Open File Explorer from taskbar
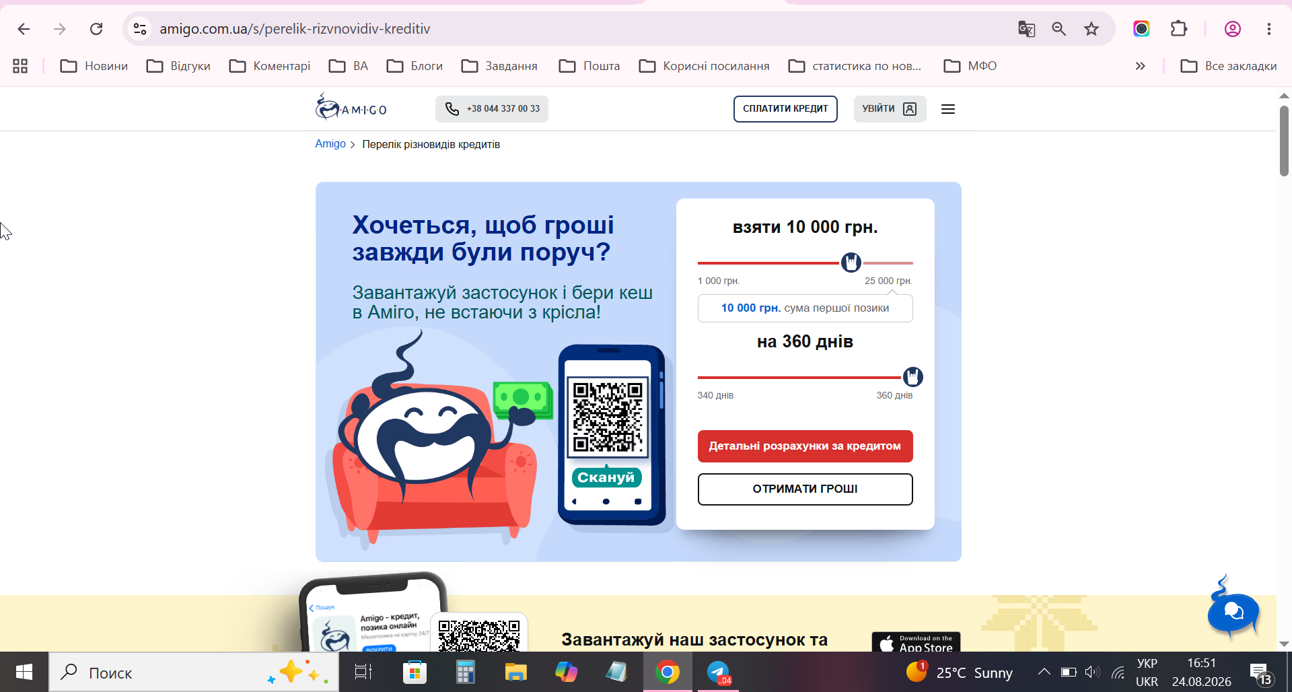Image resolution: width=1292 pixels, height=692 pixels. point(515,672)
